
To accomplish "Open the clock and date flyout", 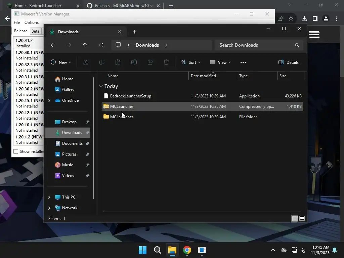I will [320, 250].
